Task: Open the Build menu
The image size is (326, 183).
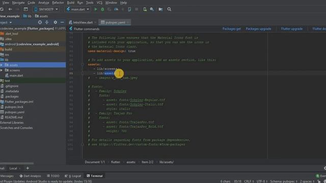Action: click(x=71, y=3)
